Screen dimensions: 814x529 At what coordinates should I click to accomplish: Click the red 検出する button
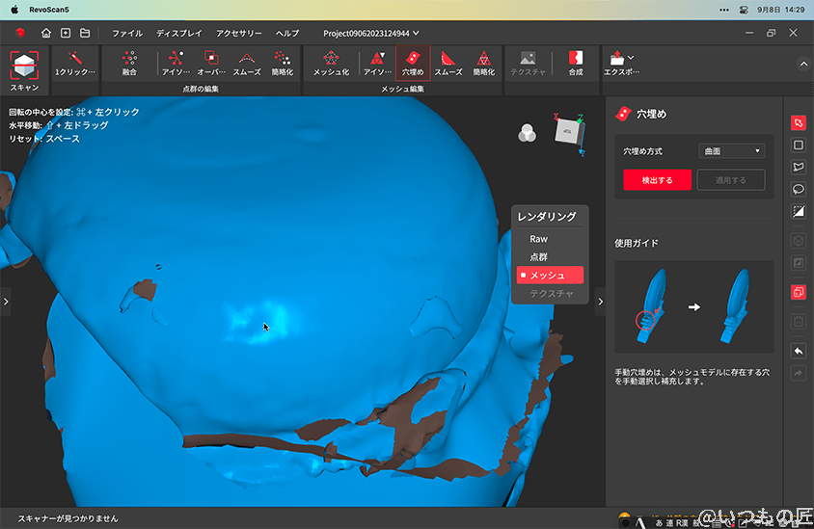point(656,180)
